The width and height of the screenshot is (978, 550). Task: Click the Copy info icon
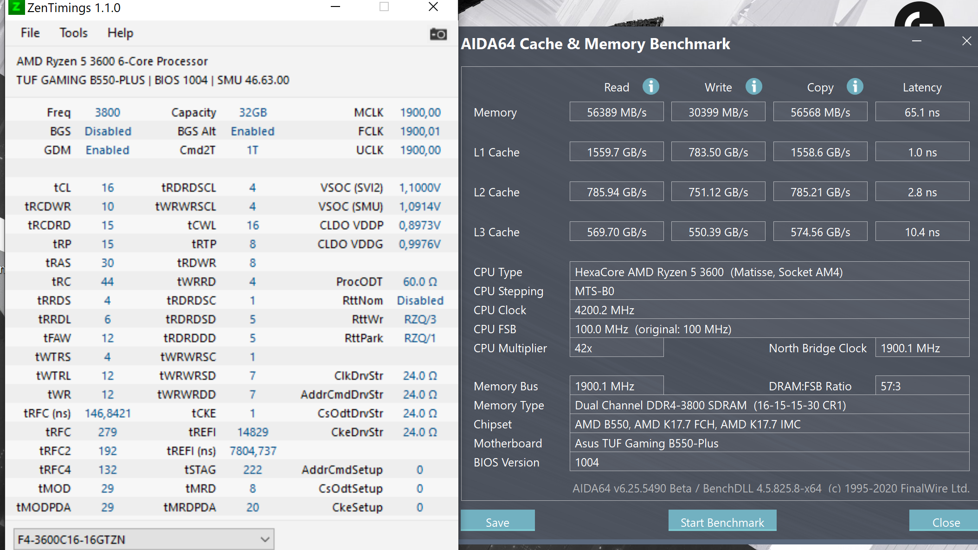pos(855,86)
